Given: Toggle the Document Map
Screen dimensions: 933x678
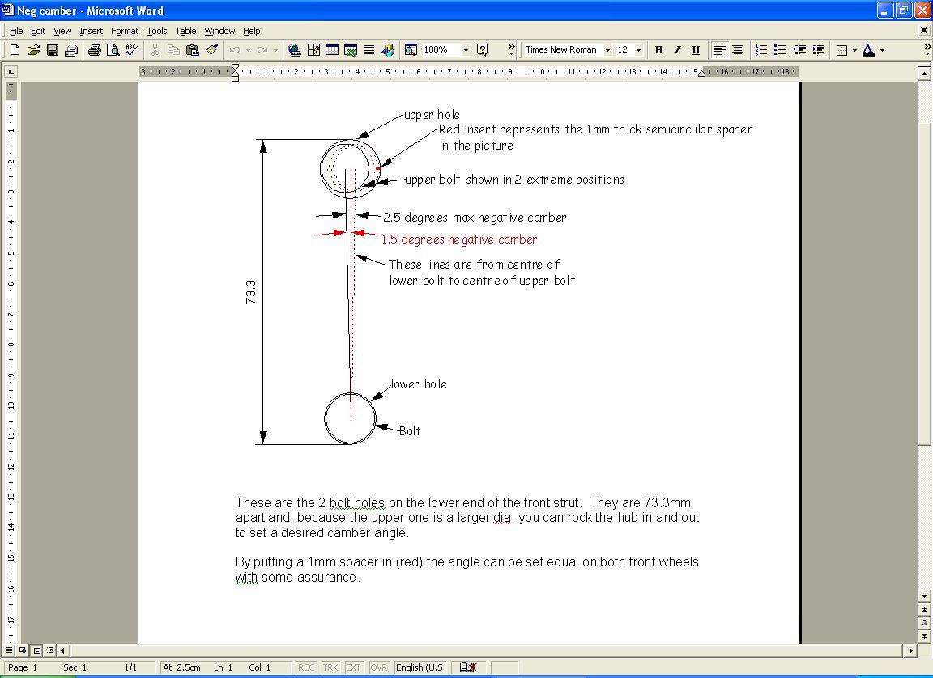Looking at the screenshot, I should [411, 50].
